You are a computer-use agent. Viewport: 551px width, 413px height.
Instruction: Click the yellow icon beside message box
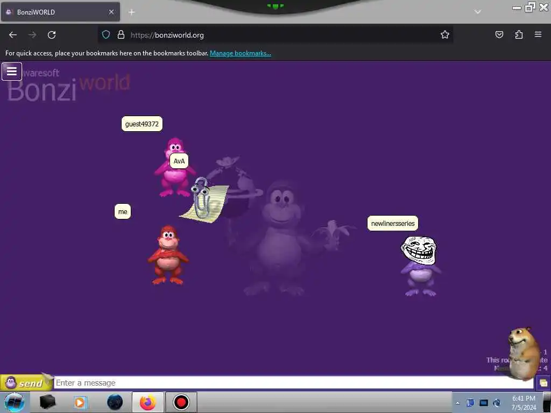point(543,383)
